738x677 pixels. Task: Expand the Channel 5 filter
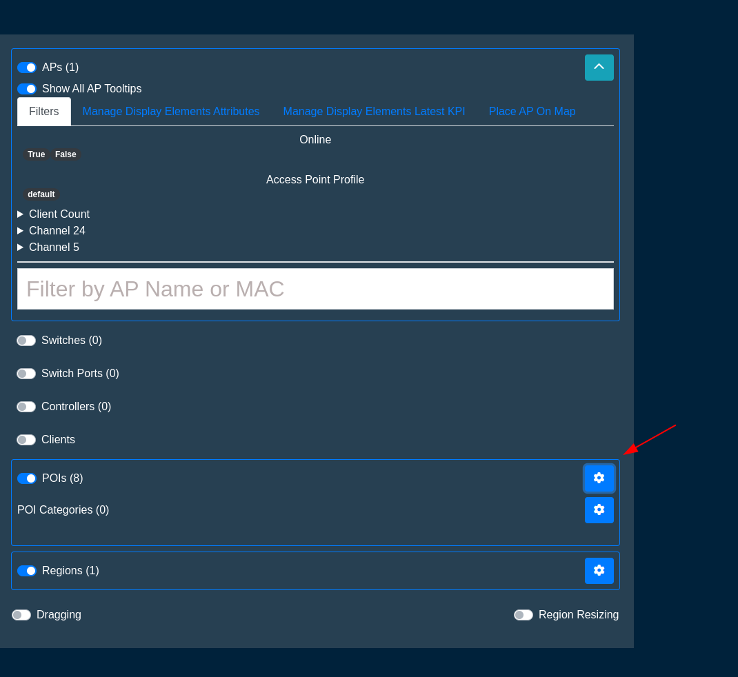pyautogui.click(x=54, y=247)
